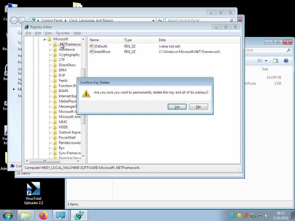Click the registry tree horizontal scrollbar thumb

coord(45,161)
